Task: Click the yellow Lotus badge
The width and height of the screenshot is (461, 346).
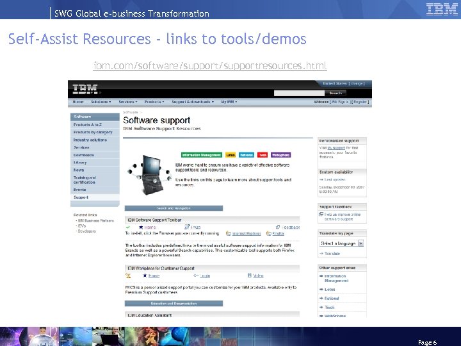Action: [230, 155]
